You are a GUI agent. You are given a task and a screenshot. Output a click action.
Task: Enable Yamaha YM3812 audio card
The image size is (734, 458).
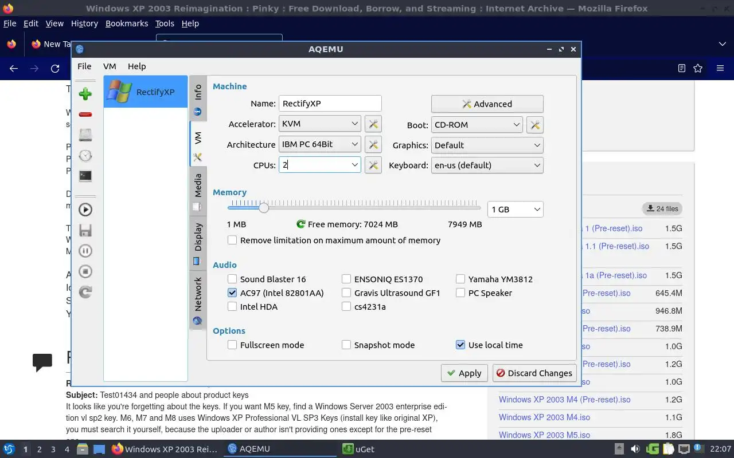pyautogui.click(x=460, y=279)
